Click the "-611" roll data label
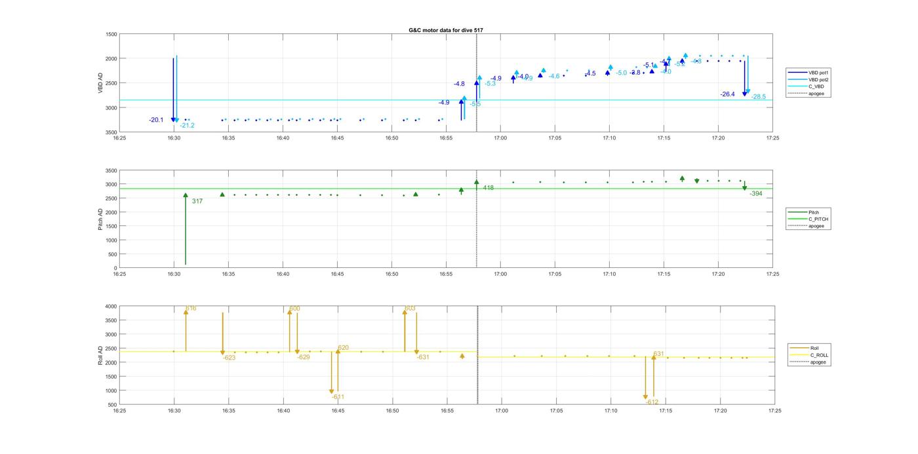 (x=338, y=396)
